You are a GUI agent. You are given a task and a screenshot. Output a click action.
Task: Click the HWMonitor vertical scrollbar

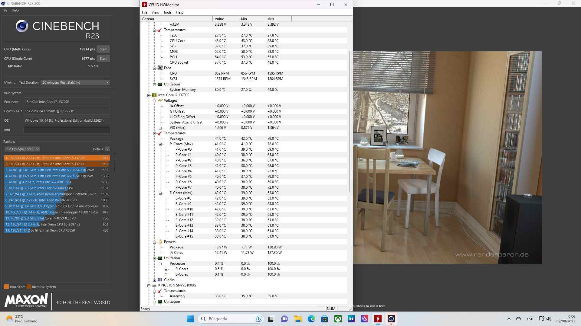tap(350, 121)
